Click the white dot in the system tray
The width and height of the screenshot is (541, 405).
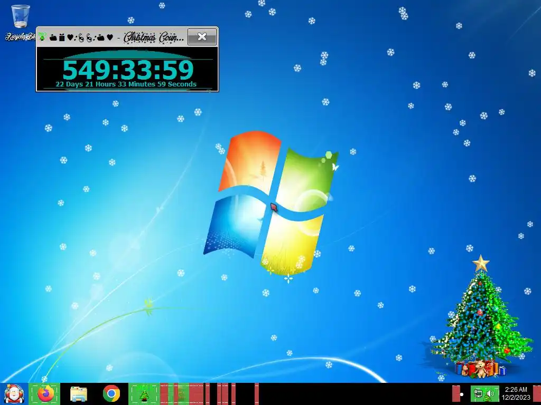click(462, 394)
